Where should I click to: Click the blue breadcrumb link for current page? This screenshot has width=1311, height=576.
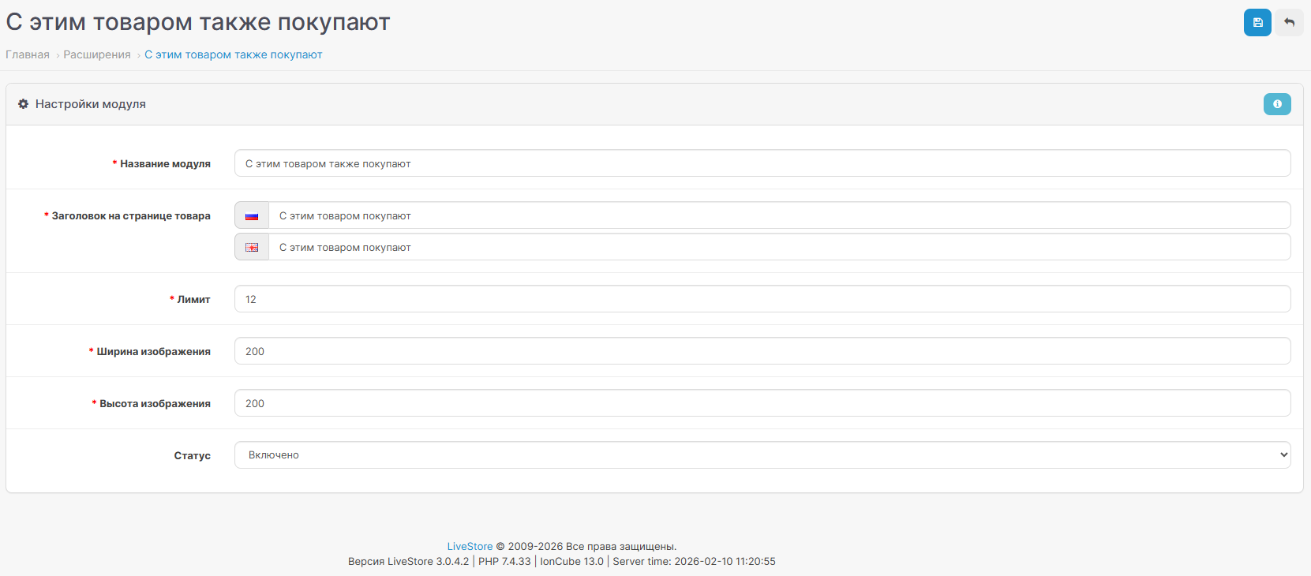pos(233,54)
